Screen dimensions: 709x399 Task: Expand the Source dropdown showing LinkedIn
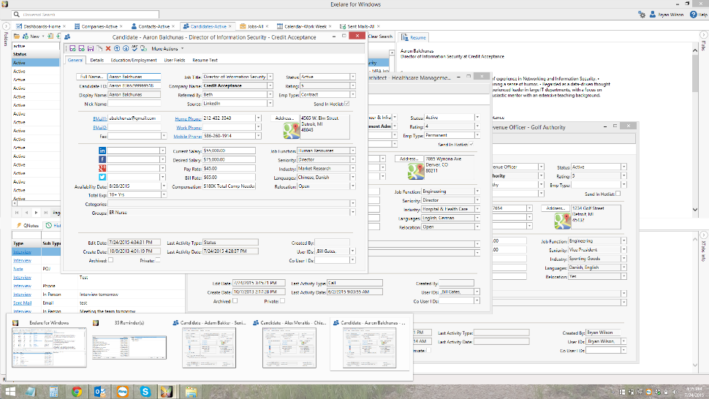point(270,104)
